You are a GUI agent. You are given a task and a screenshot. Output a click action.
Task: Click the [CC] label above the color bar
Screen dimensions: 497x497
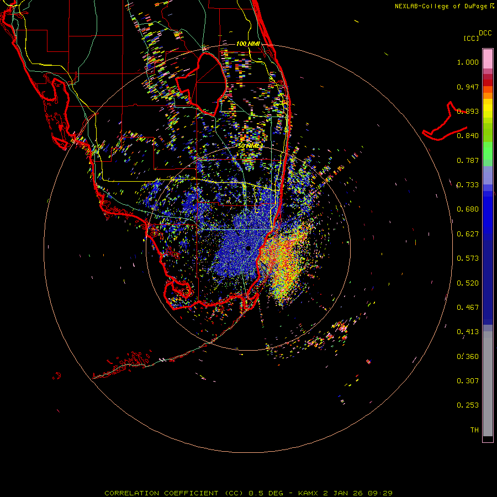(x=471, y=38)
